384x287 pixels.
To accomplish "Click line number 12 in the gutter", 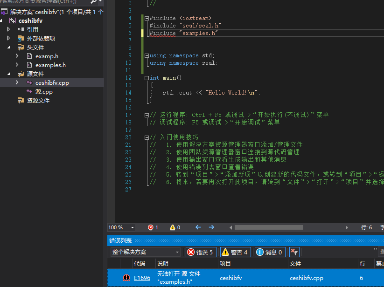I will [x=128, y=78].
